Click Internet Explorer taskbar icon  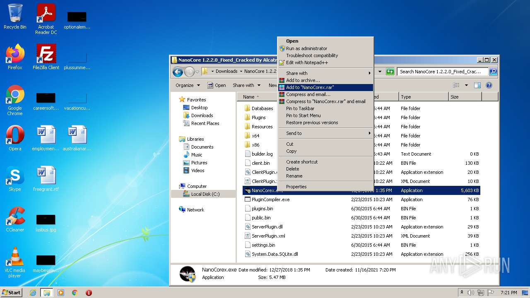[33, 293]
